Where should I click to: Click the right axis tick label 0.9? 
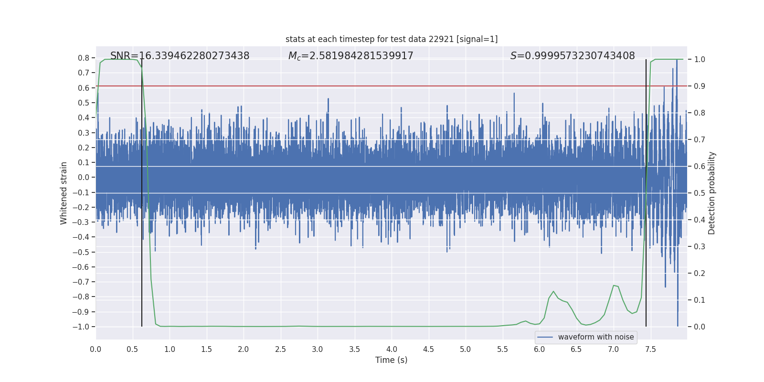click(x=700, y=86)
